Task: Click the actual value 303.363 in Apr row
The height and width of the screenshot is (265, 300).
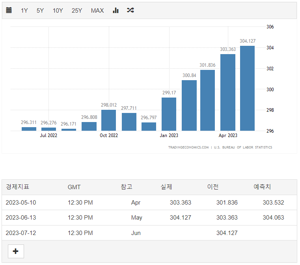Action: [181, 203]
